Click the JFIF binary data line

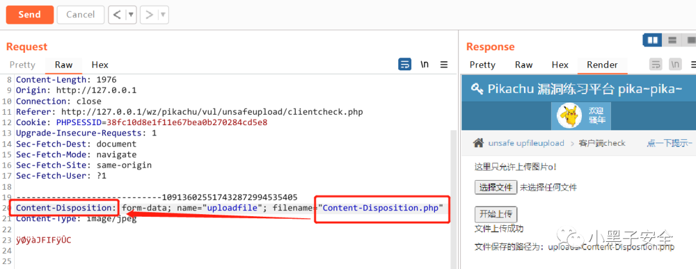pyautogui.click(x=44, y=240)
